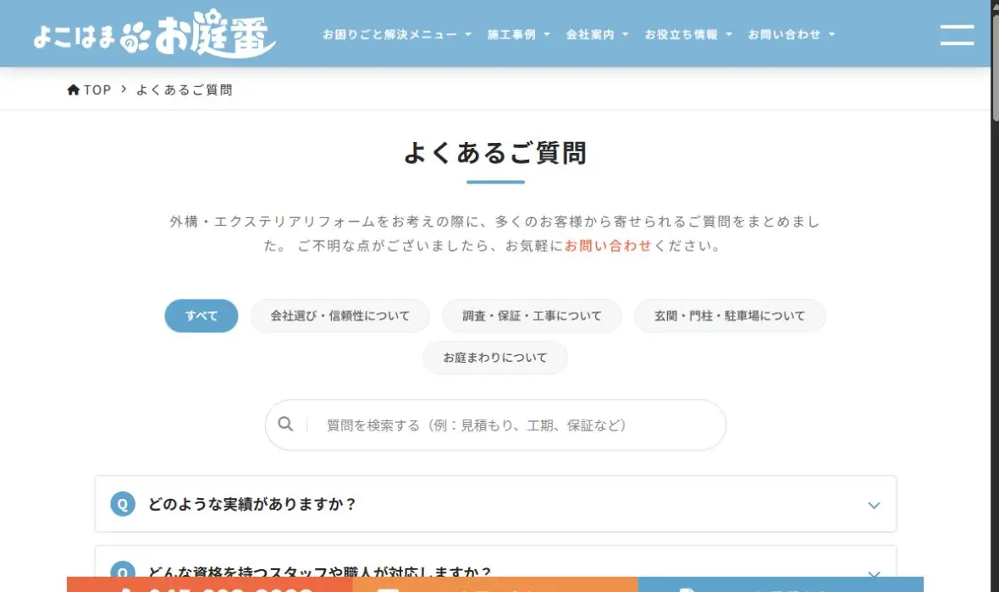Expand chevron for どんな資格を持つスタッフ question
Screen dimensions: 999x592
tap(874, 573)
